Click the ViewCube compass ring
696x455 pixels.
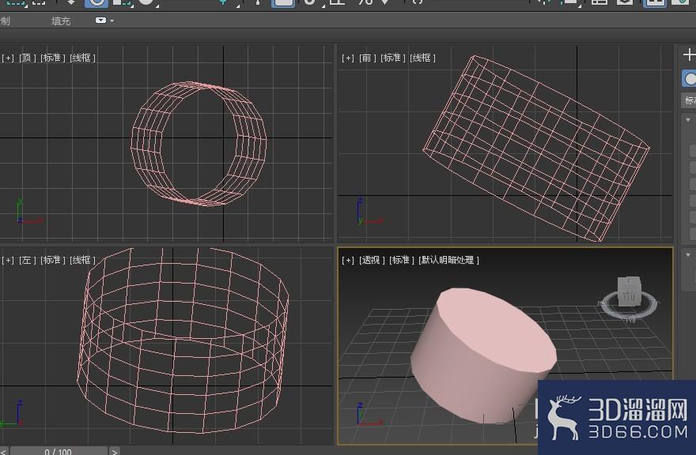click(629, 306)
